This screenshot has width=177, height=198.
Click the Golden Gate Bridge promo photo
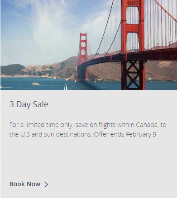(x=89, y=45)
